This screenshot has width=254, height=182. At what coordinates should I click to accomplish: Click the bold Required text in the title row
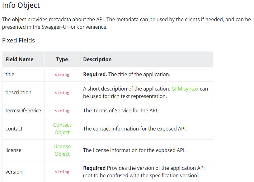(95, 74)
